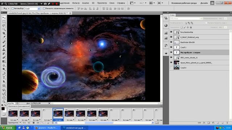
Task: Hide the blackhole-150x150 layer
Action: click(171, 42)
